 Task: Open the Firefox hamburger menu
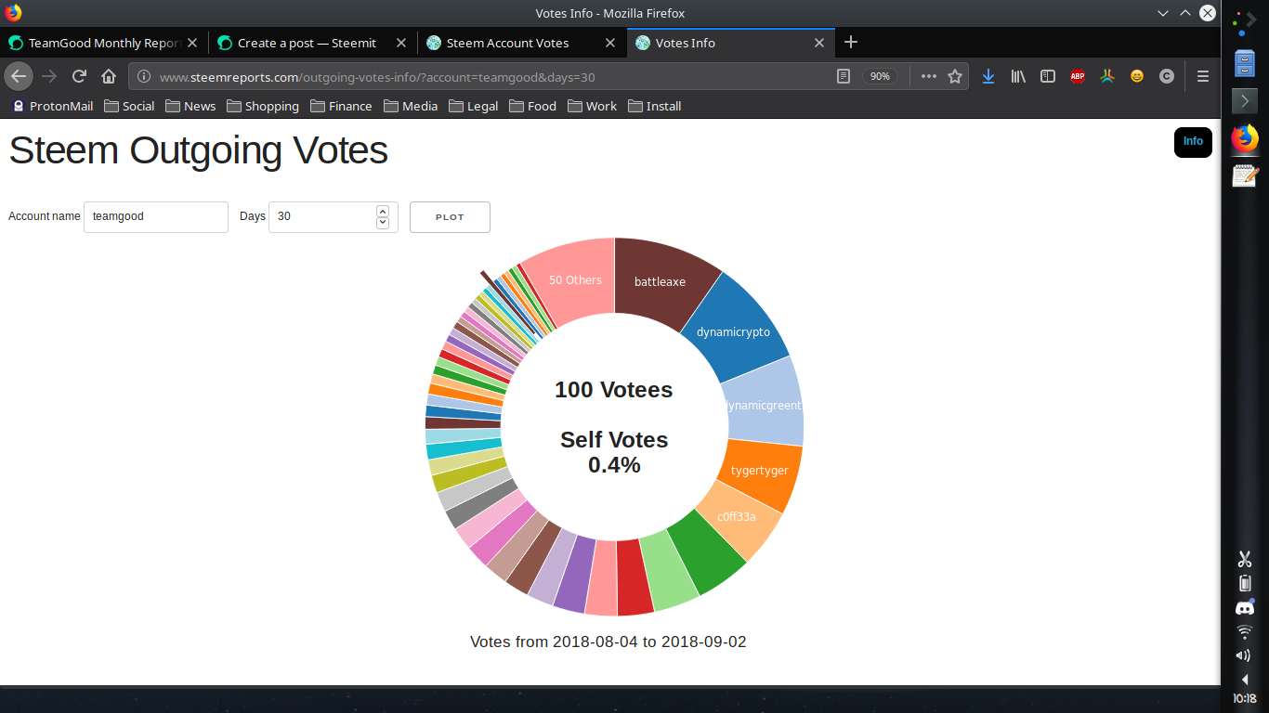[x=1203, y=76]
